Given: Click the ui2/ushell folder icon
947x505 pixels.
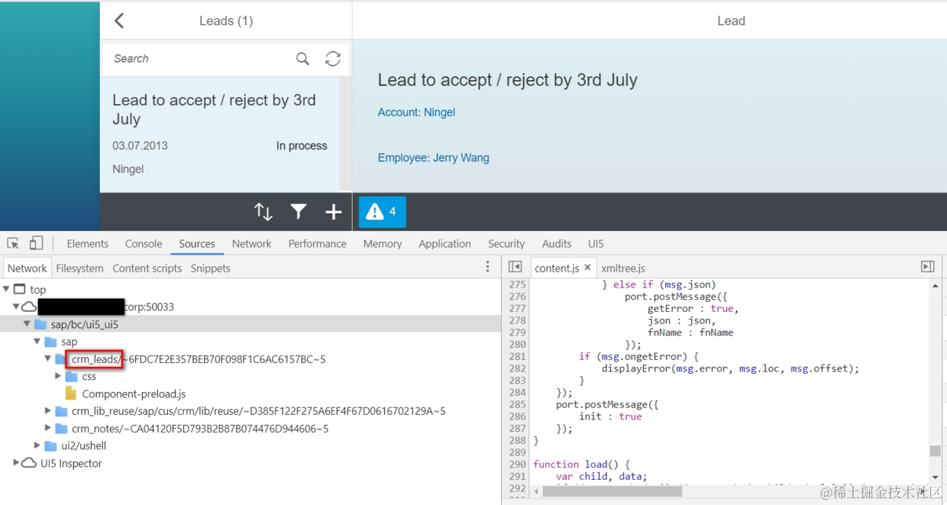Looking at the screenshot, I should pyautogui.click(x=50, y=445).
